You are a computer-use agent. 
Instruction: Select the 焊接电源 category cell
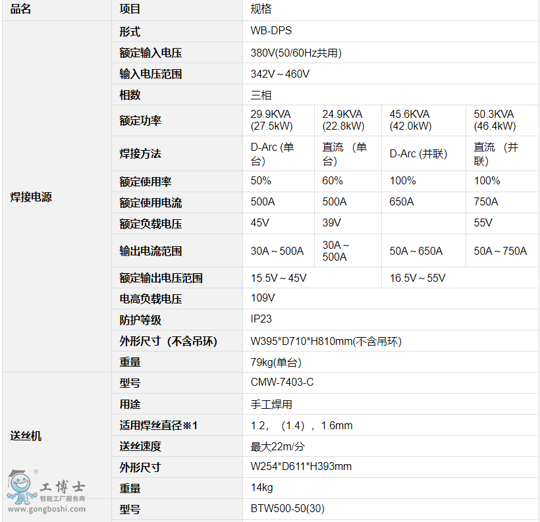(x=31, y=197)
